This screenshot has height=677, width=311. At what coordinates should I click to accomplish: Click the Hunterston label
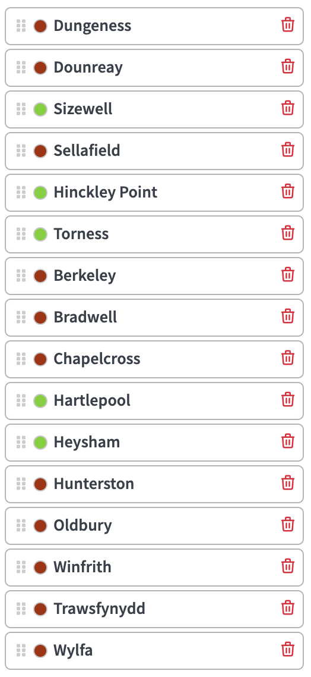pos(93,484)
